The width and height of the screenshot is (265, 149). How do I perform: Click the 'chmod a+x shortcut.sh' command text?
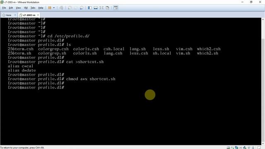[x=91, y=79]
